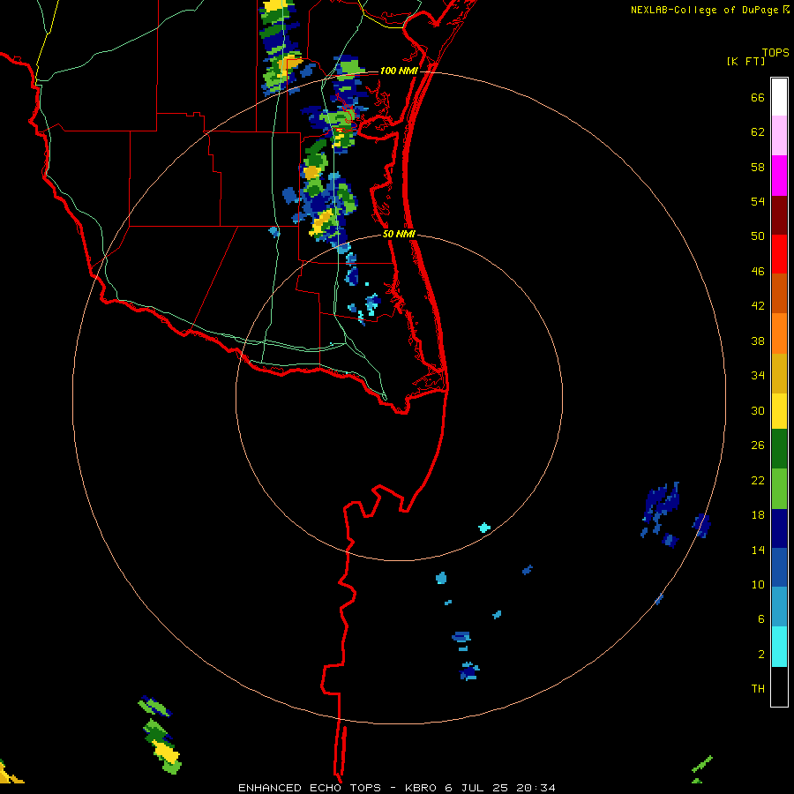Click the yellow echo cell in the bottom-left storm
The height and width of the screenshot is (794, 794).
(165, 751)
